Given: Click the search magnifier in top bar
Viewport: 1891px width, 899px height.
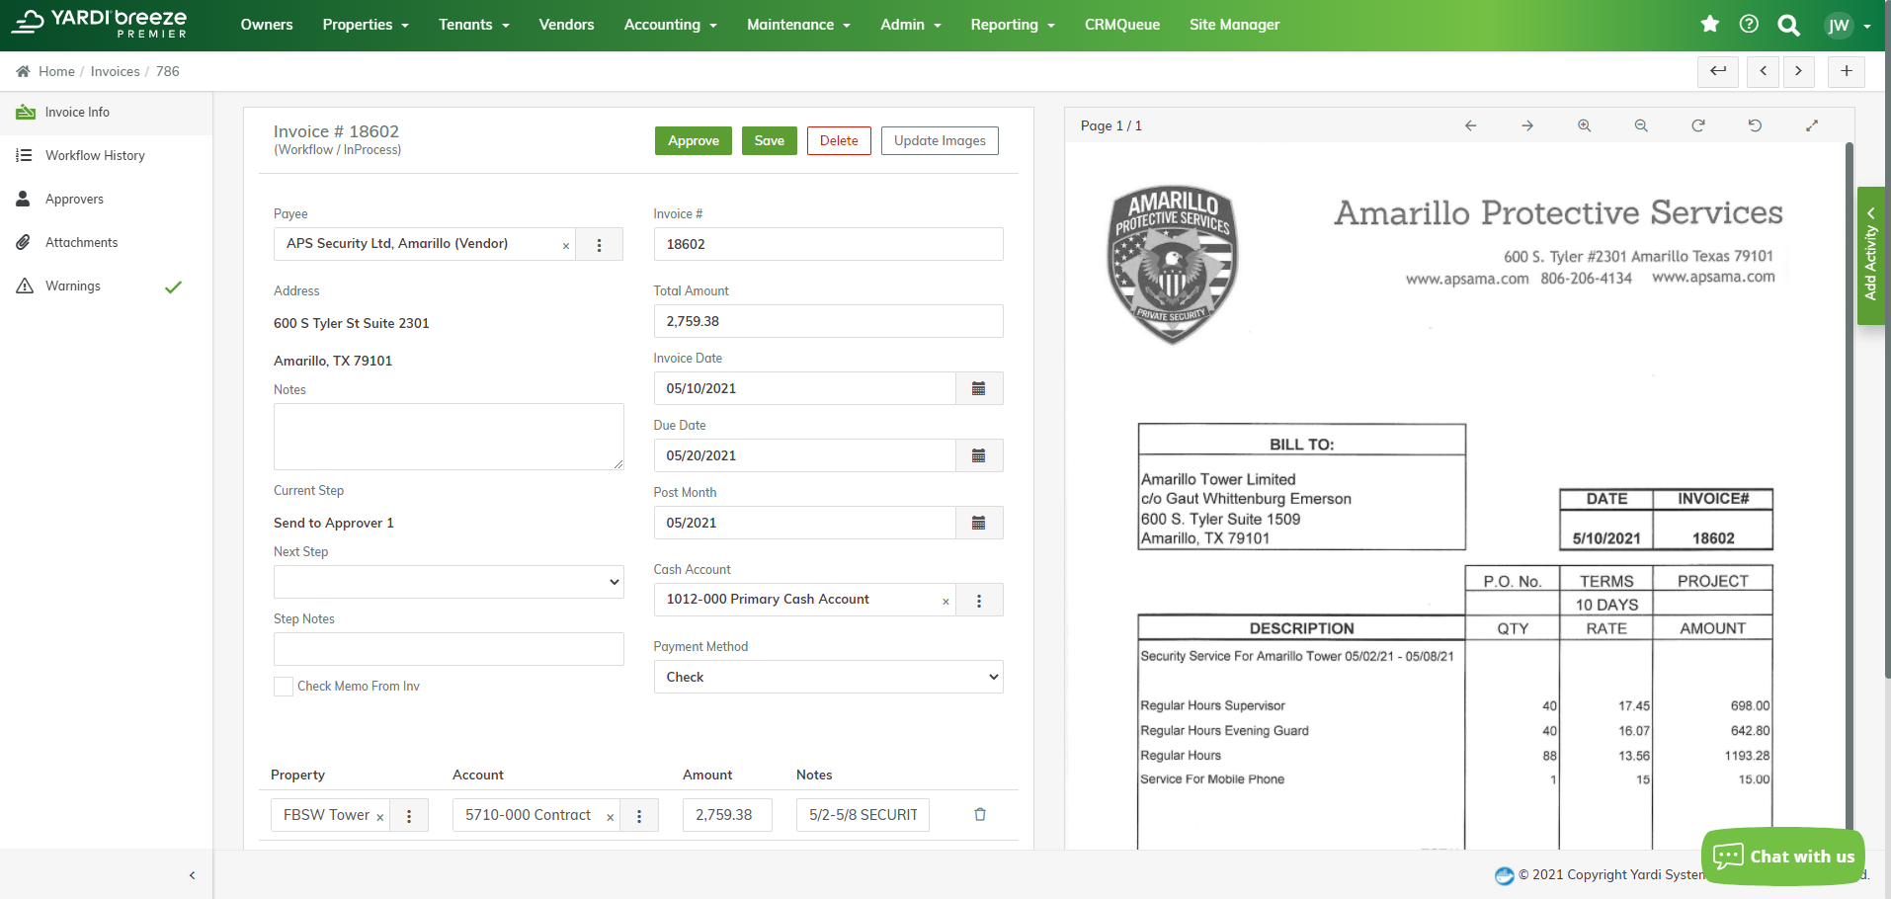Looking at the screenshot, I should pyautogui.click(x=1788, y=26).
